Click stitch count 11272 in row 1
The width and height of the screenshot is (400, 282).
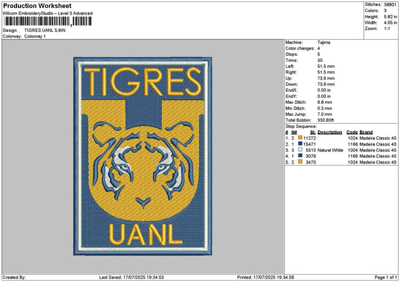point(309,138)
